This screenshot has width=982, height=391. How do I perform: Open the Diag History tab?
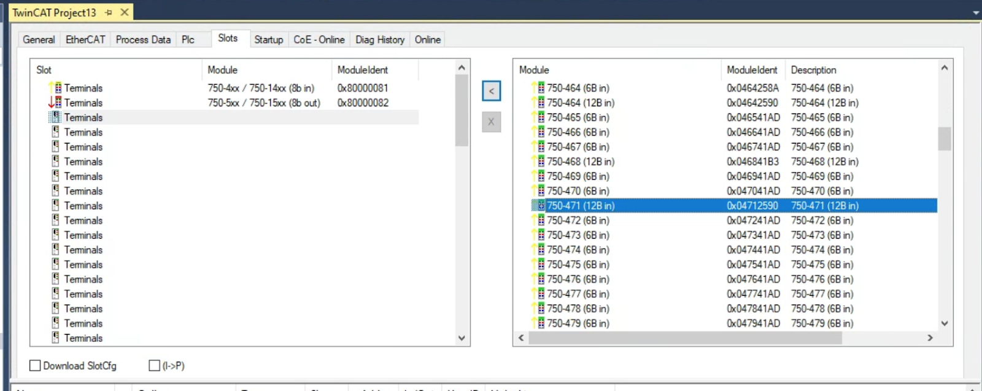click(380, 40)
